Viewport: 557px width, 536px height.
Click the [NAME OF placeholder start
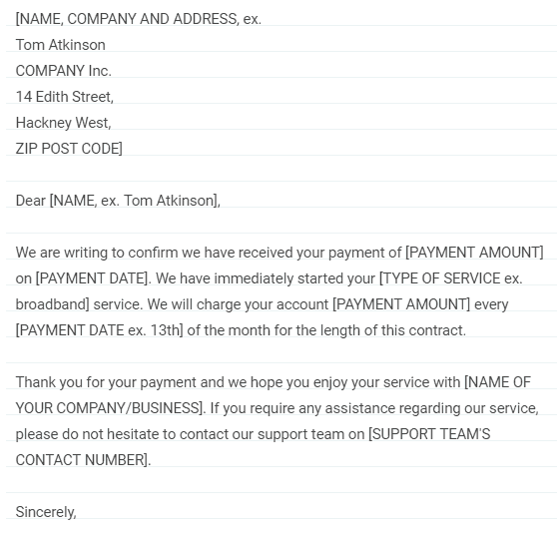(x=498, y=382)
